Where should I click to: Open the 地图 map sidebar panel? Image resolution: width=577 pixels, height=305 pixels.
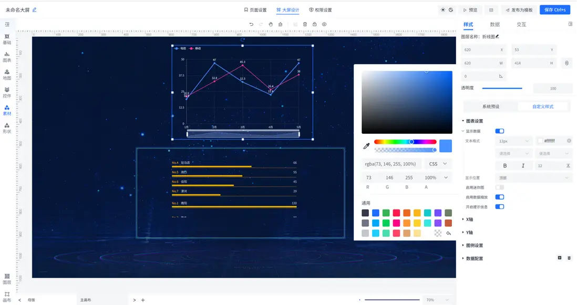[7, 75]
